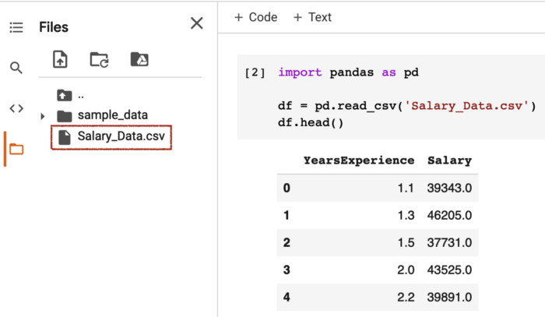The width and height of the screenshot is (545, 317).
Task: Click the search magnifier icon in sidebar
Action: [x=16, y=68]
